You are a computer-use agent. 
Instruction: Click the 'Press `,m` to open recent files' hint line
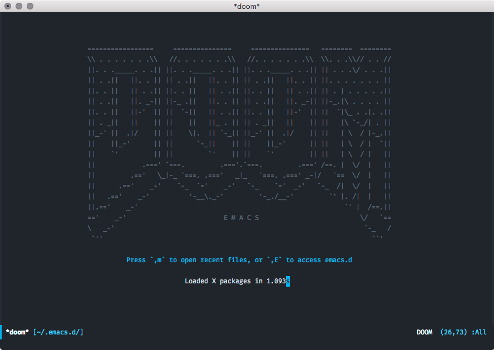239,260
